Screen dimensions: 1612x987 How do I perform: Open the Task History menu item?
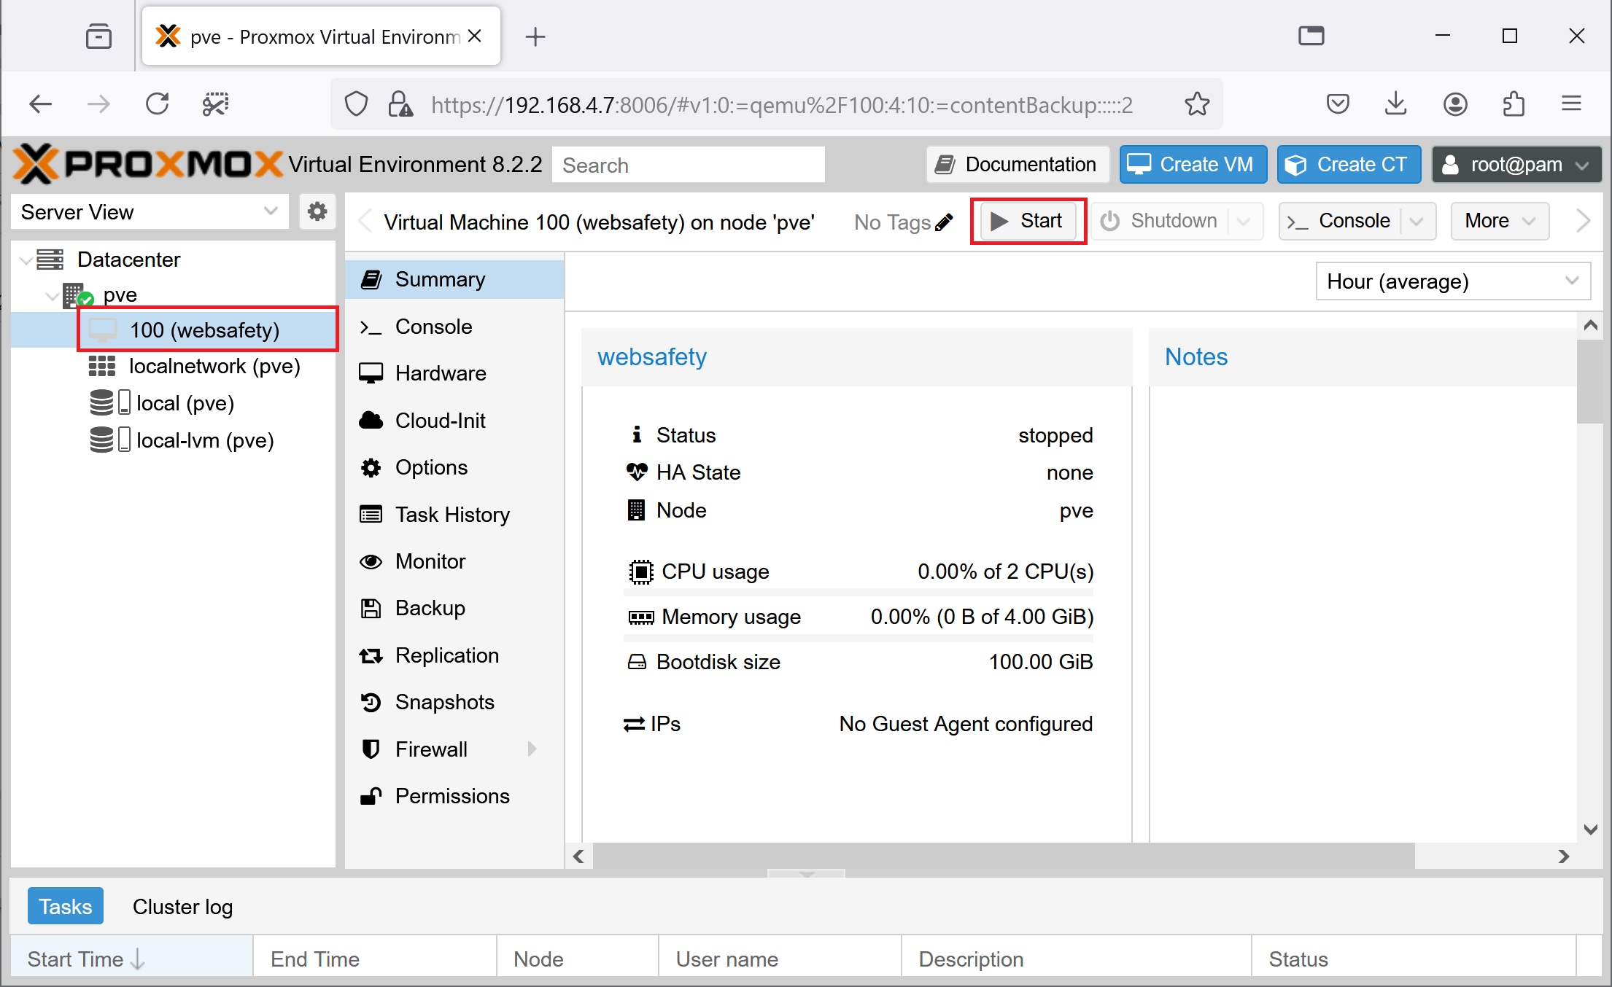coord(454,515)
